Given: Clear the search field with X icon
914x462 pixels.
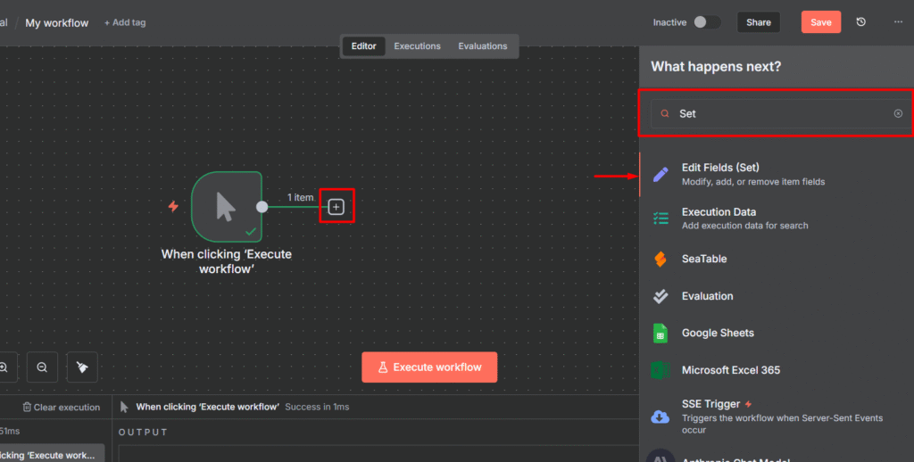Looking at the screenshot, I should pos(898,114).
